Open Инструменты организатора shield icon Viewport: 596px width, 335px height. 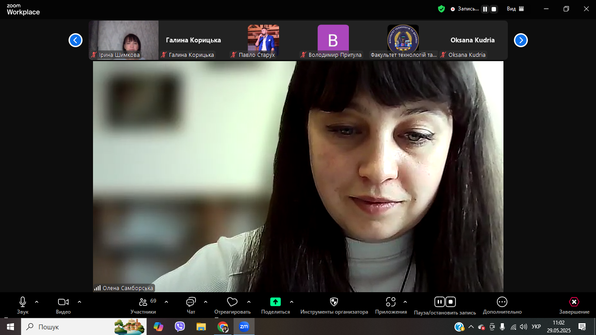334,301
